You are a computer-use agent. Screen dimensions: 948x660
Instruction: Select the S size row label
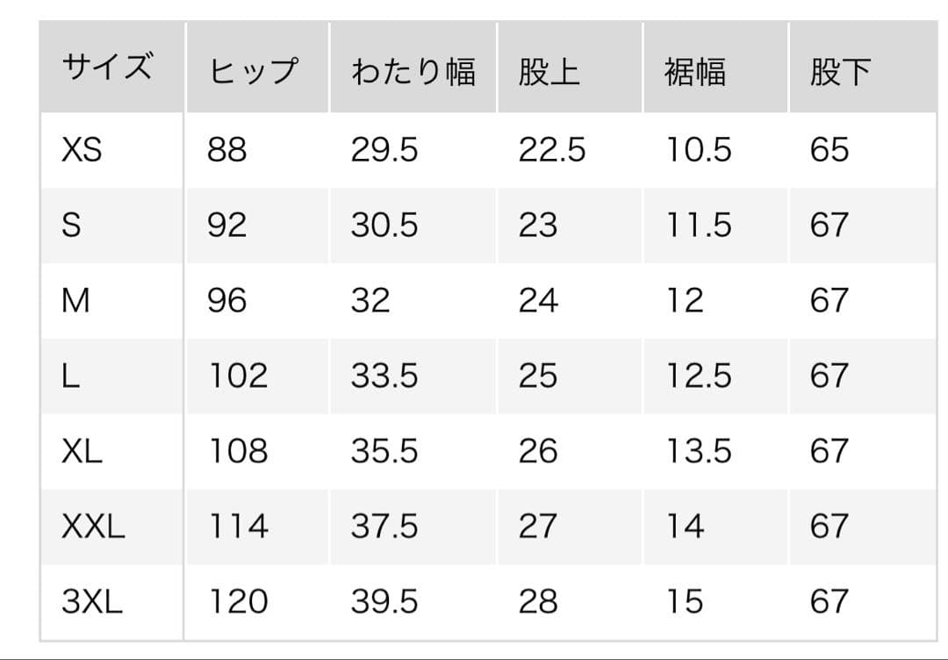coord(71,225)
